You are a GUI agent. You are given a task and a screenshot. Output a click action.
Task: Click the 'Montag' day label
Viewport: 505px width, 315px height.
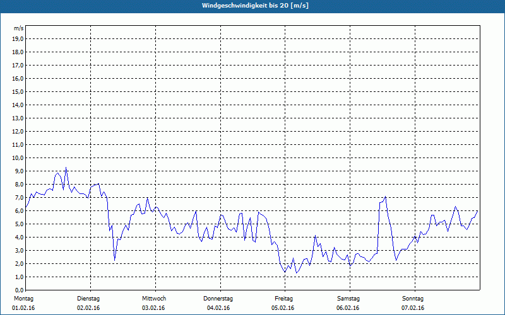coord(24,299)
